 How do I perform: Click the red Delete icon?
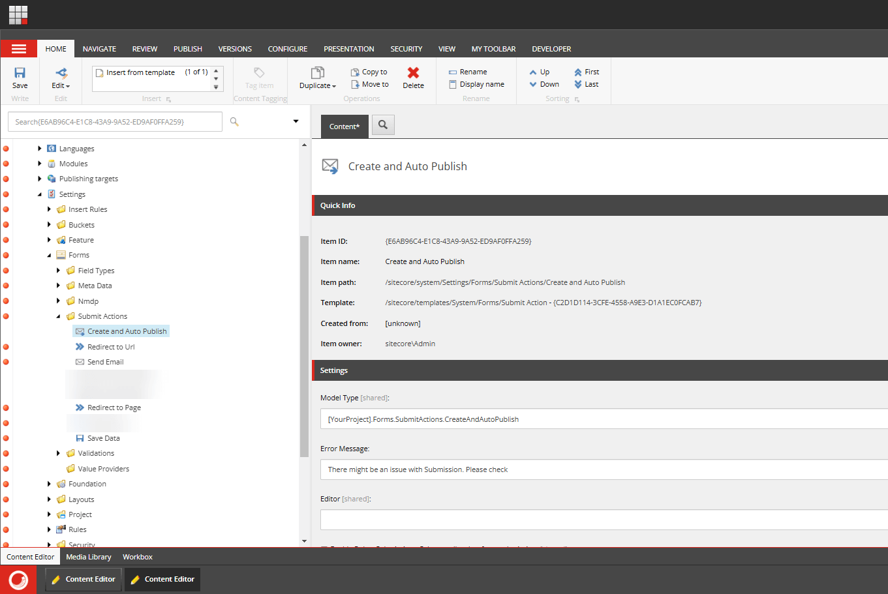pos(413,73)
